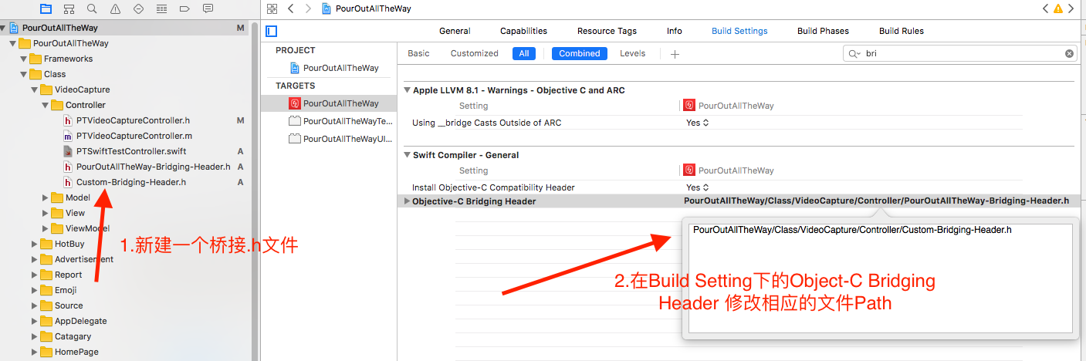Image resolution: width=1086 pixels, height=361 pixels.
Task: Select the All filter toggle
Action: pyautogui.click(x=523, y=54)
